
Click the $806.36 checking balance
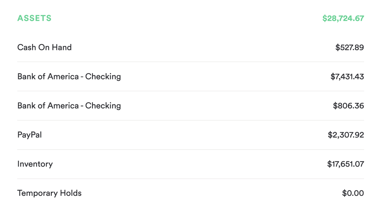348,106
